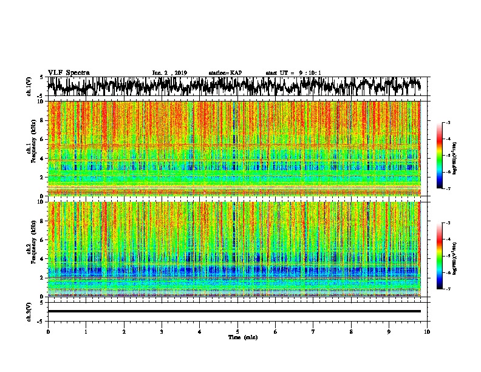
Task: Select the "ch.1(V)" waveform axis label
Action: pos(29,86)
